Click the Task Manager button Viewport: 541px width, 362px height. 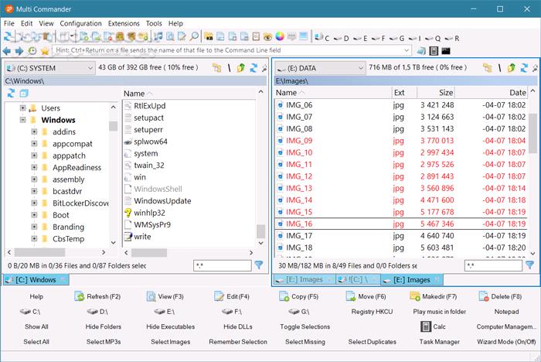tap(439, 342)
